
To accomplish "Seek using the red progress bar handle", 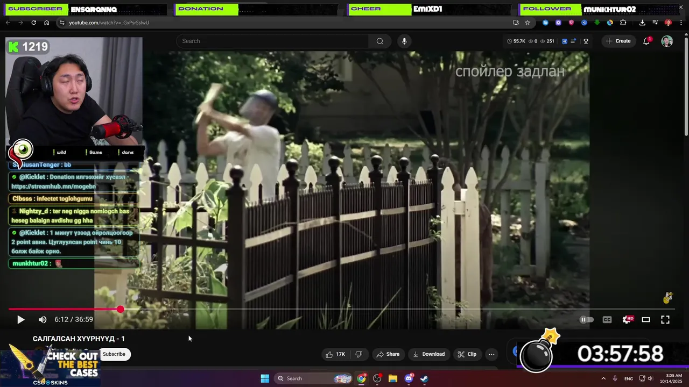I will [x=120, y=309].
